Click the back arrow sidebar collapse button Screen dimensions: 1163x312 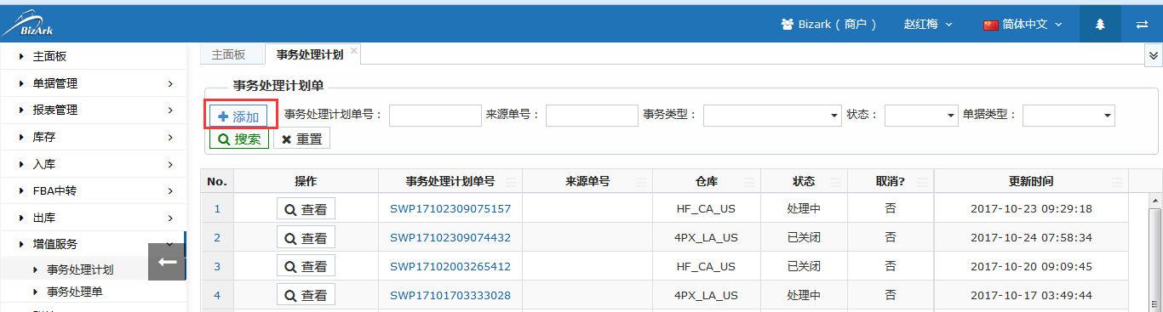pyautogui.click(x=167, y=262)
